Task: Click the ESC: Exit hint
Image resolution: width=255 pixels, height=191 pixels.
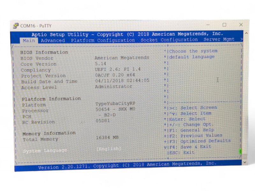Action: [182, 153]
